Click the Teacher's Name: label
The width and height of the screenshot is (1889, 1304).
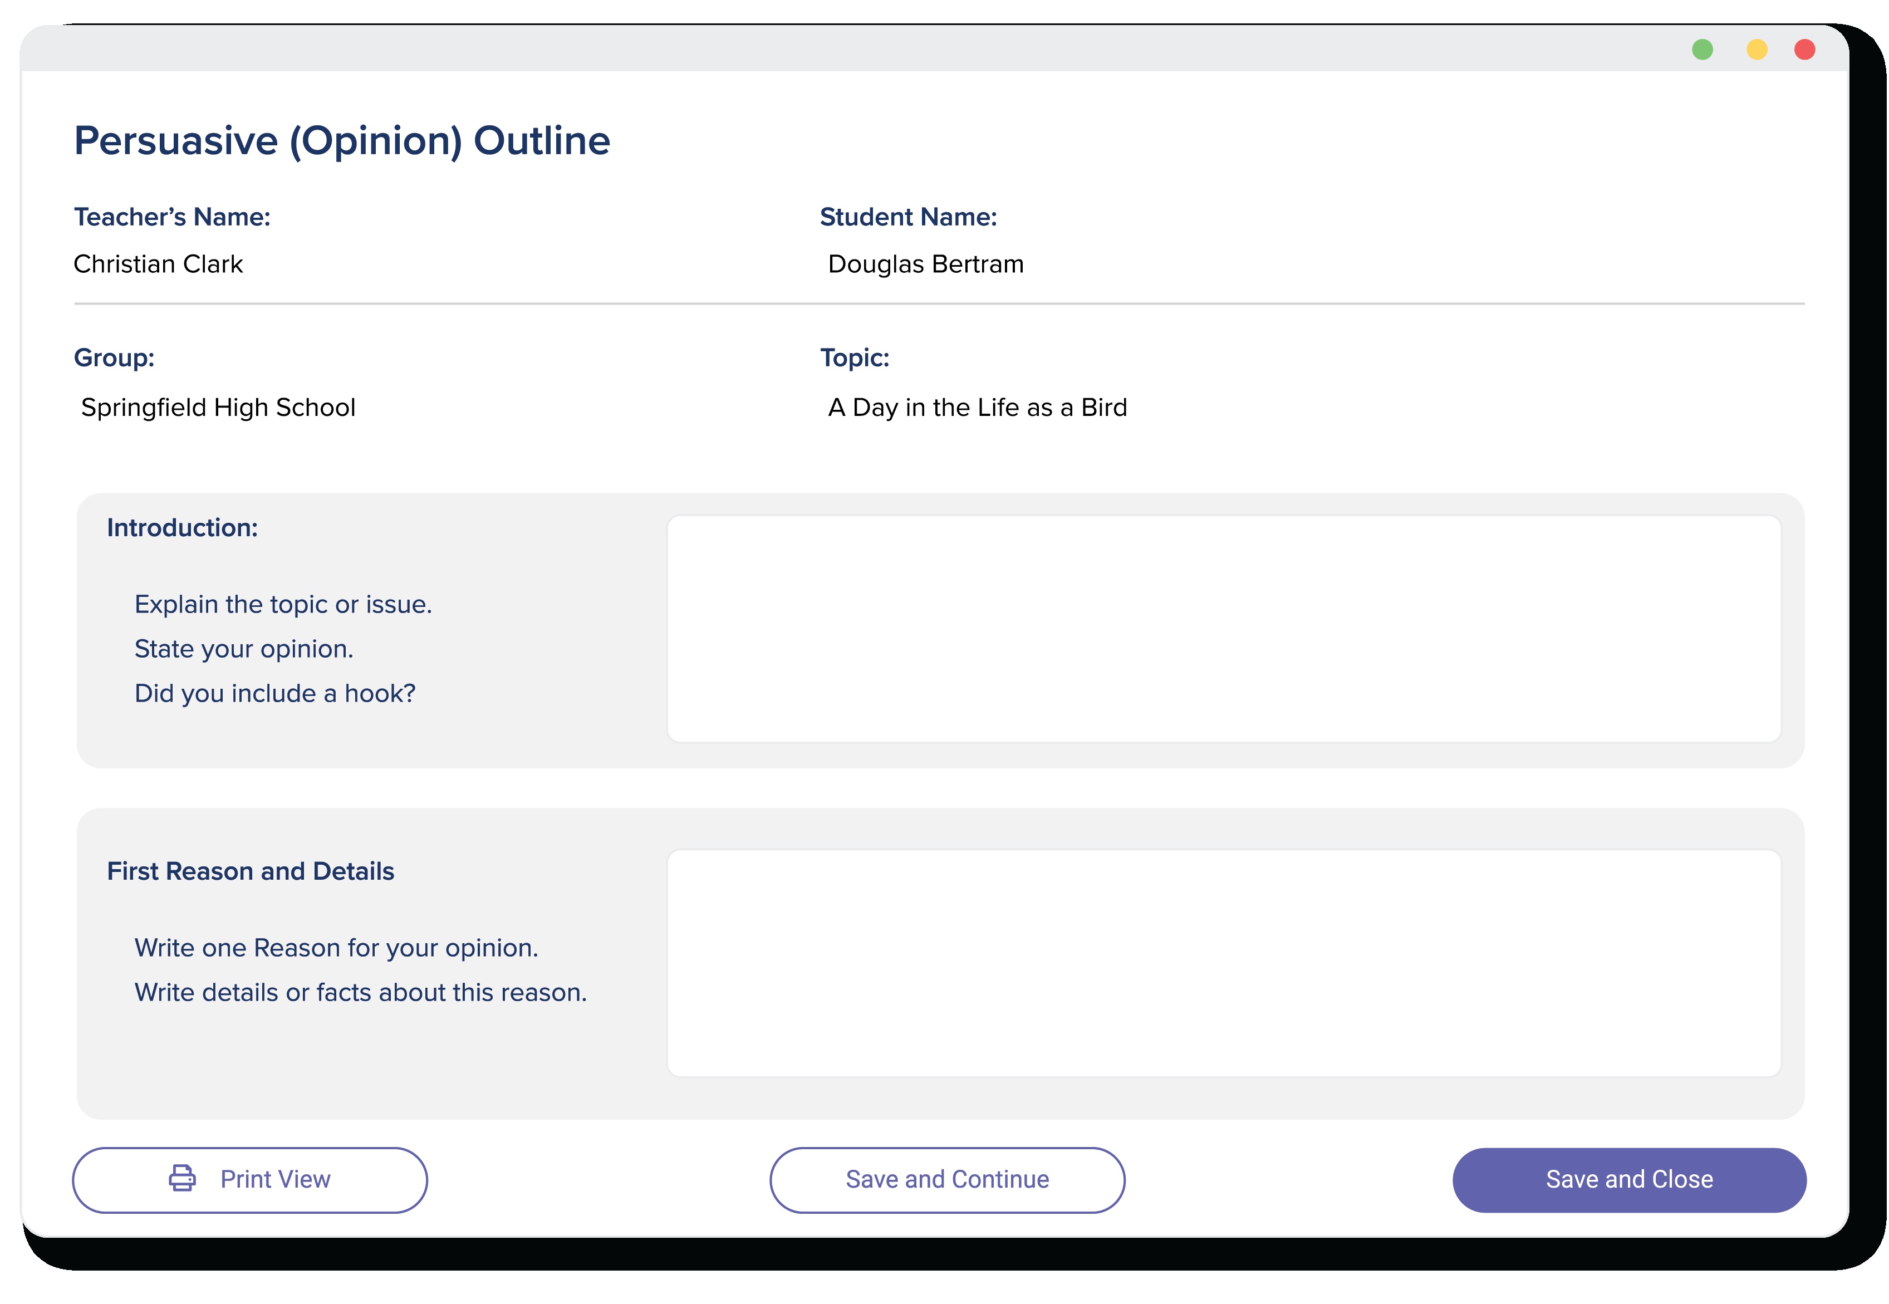pyautogui.click(x=171, y=217)
